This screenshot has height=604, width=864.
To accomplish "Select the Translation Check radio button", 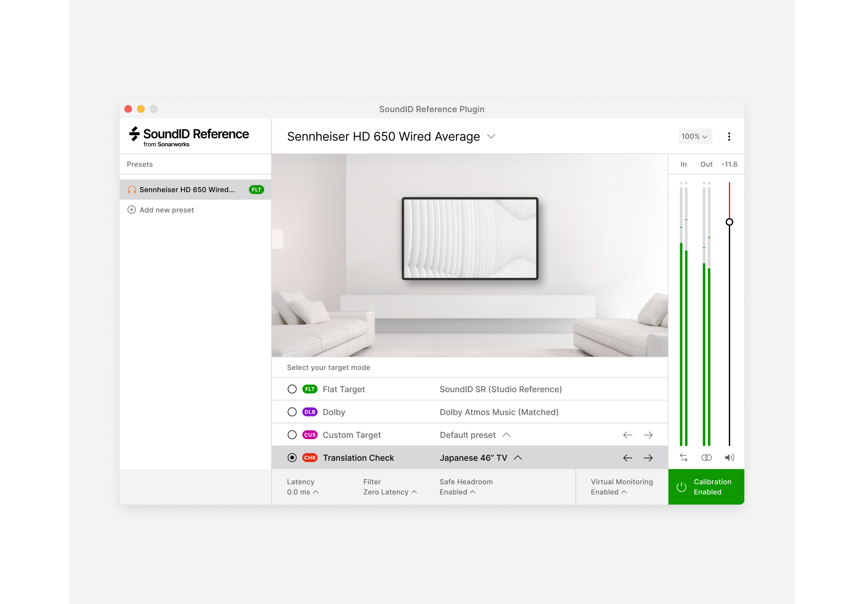I will (292, 458).
